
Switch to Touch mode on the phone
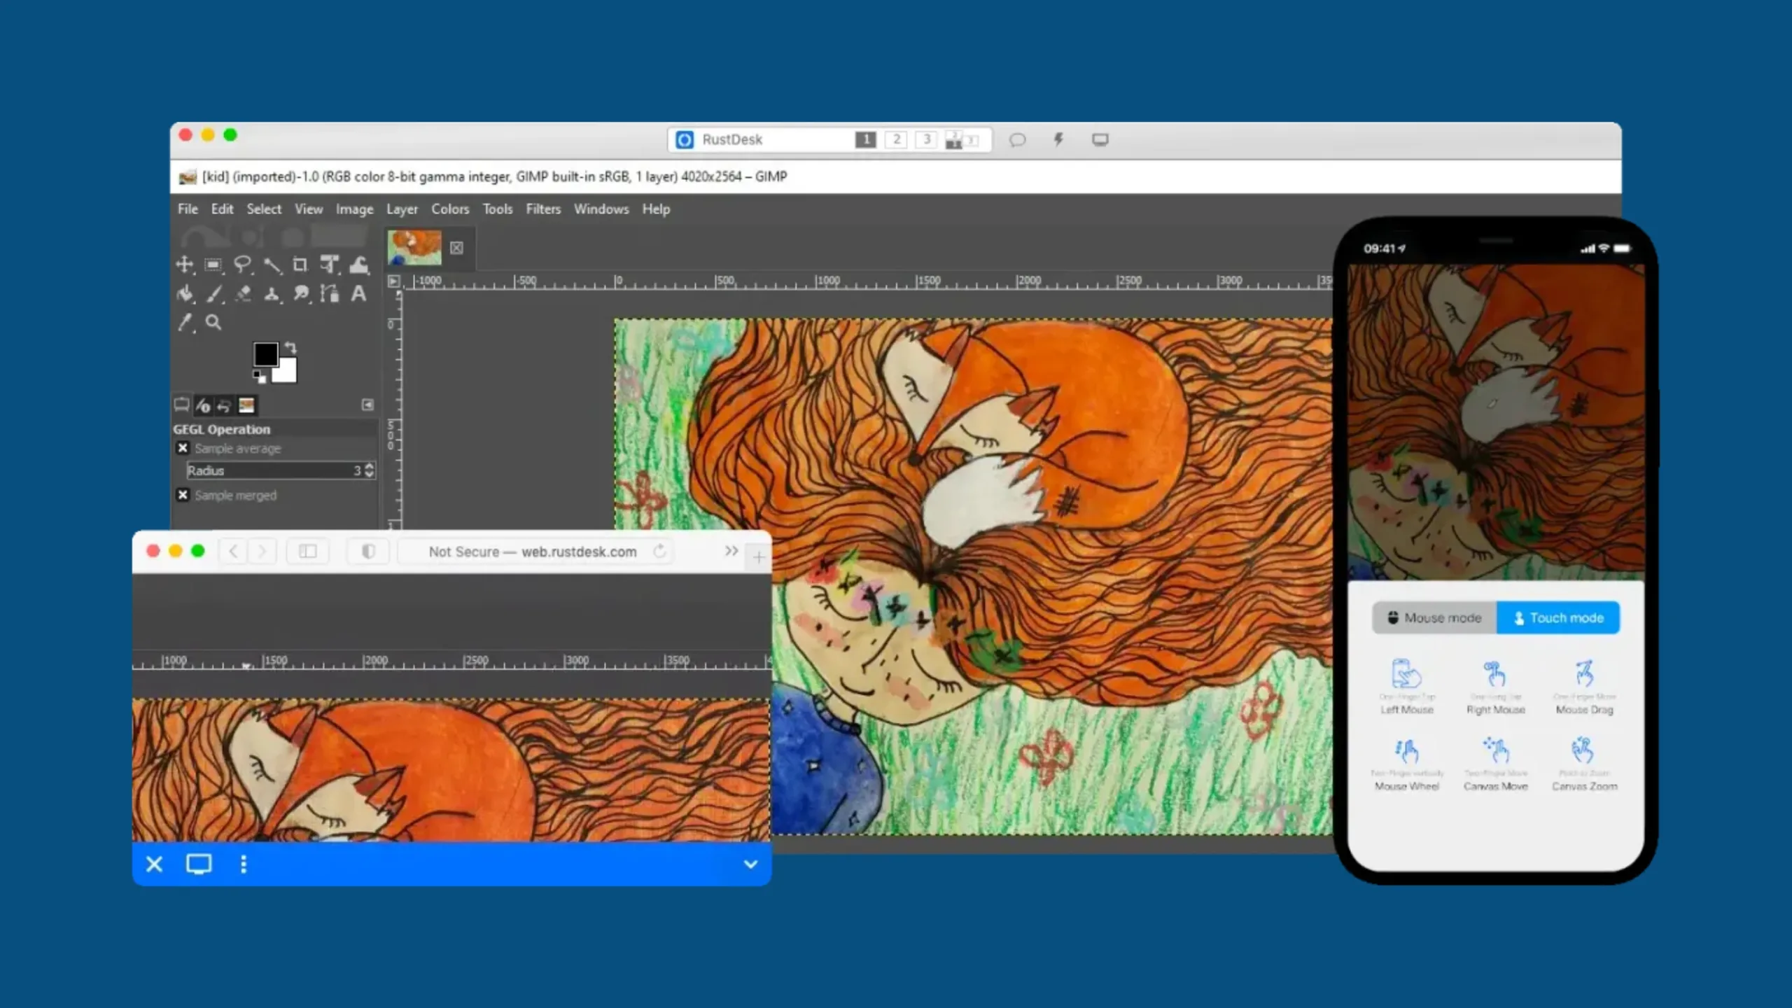click(x=1558, y=617)
